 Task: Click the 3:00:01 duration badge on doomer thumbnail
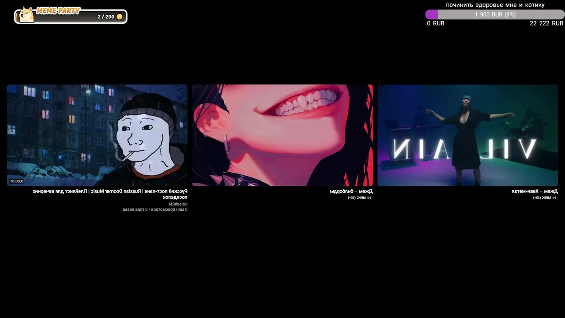tap(16, 181)
